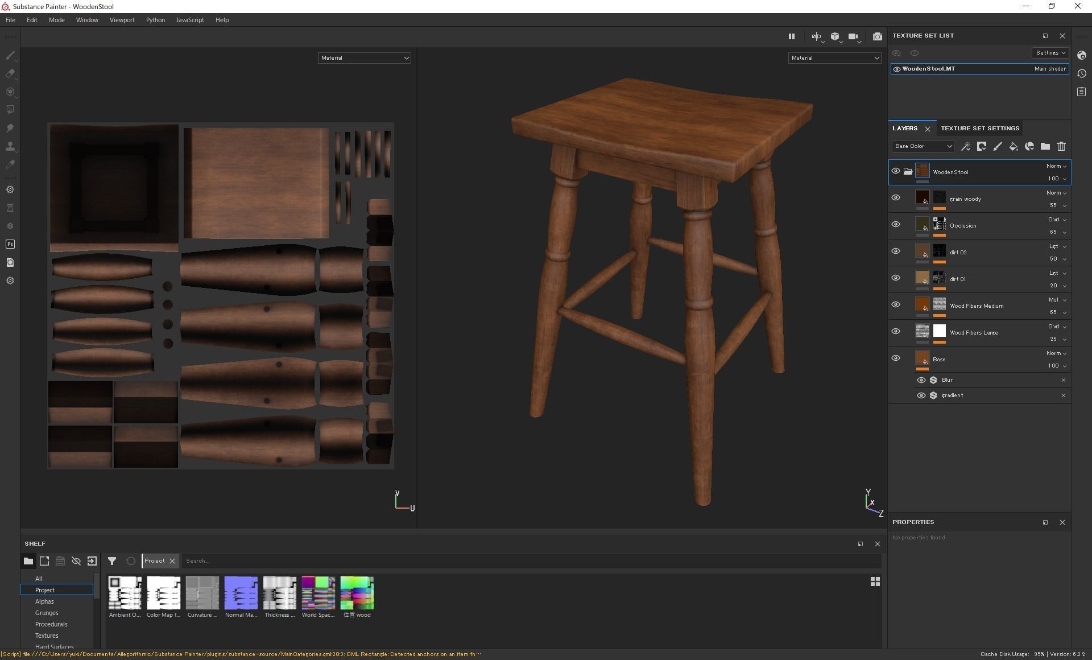Screen dimensions: 1092x660
Task: Select the Curvature map thumbnail in shelf
Action: (202, 593)
